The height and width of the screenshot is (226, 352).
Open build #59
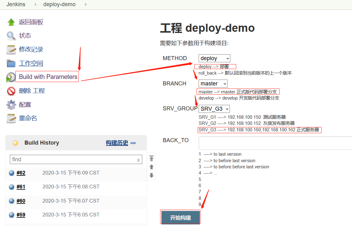click(21, 215)
